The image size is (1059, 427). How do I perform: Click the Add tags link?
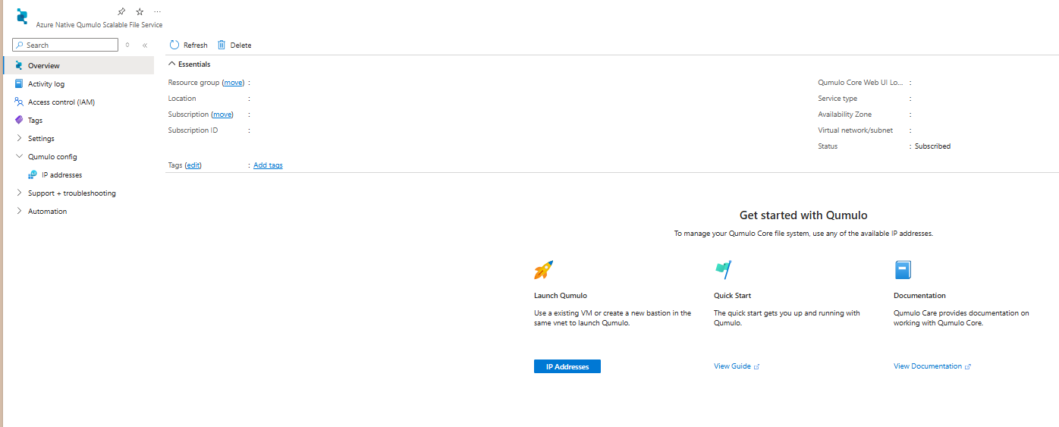click(x=268, y=165)
